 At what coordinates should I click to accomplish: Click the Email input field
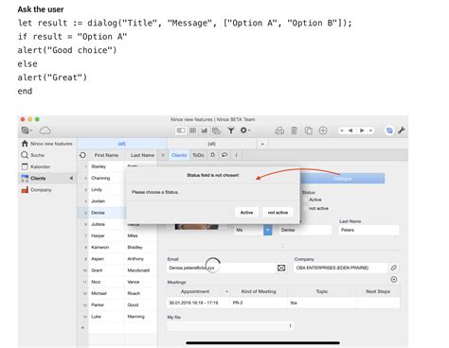[221, 268]
